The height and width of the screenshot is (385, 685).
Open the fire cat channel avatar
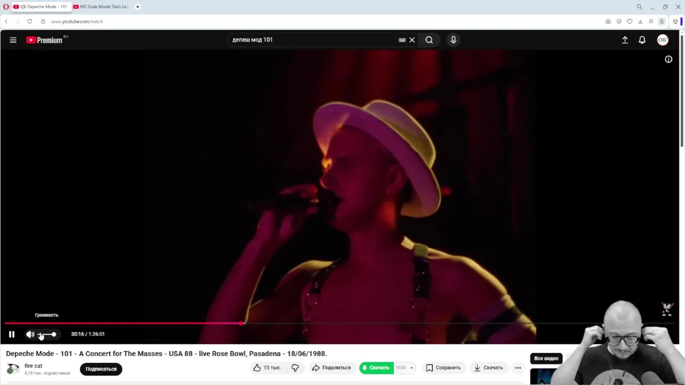[x=13, y=368]
